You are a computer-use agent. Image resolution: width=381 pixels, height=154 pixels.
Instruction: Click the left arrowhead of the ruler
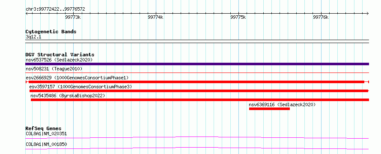pos(27,13)
